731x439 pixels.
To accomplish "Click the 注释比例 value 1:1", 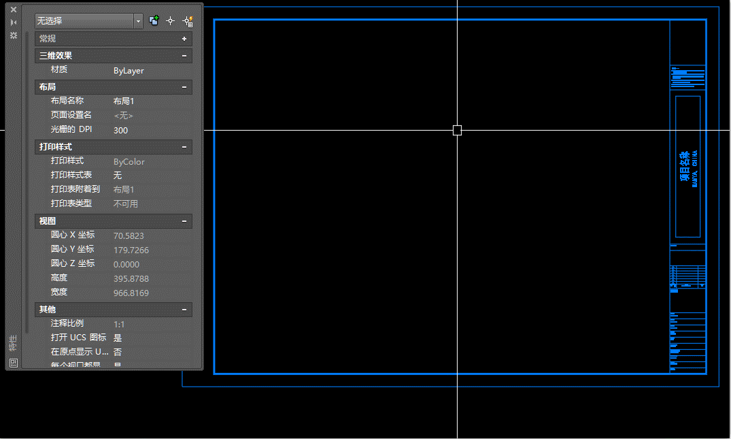I will coord(119,324).
